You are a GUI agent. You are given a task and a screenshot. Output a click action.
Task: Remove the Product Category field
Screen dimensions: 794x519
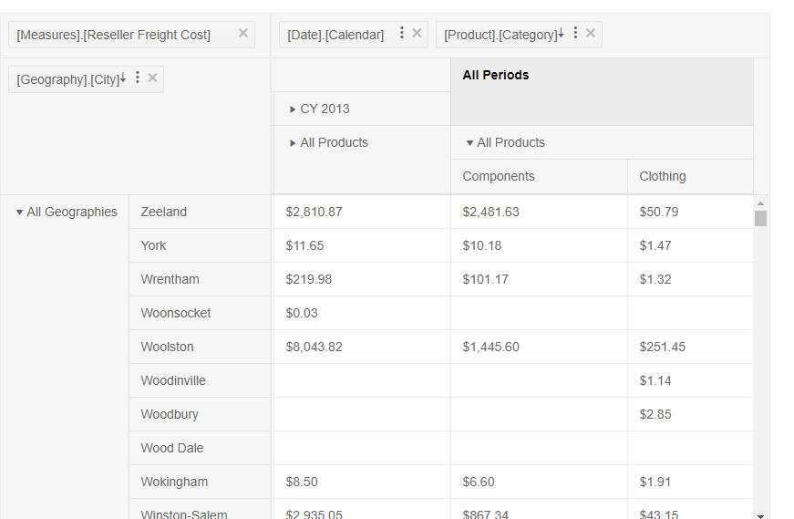click(591, 34)
